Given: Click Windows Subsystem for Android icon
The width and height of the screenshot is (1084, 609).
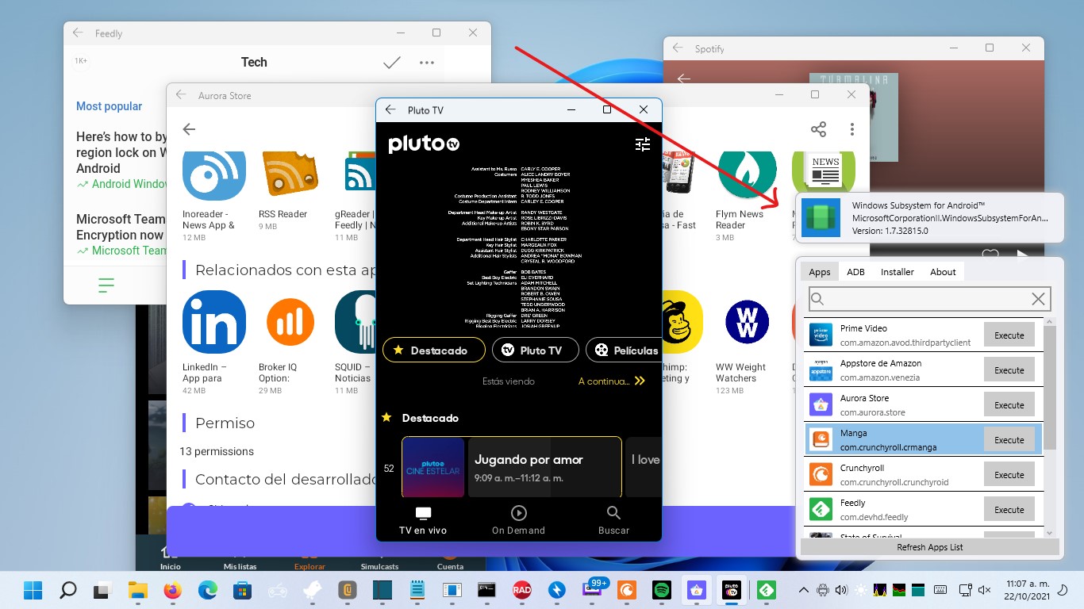Looking at the screenshot, I should click(821, 218).
